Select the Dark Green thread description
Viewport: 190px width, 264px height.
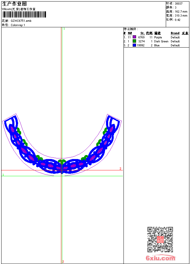161,41
